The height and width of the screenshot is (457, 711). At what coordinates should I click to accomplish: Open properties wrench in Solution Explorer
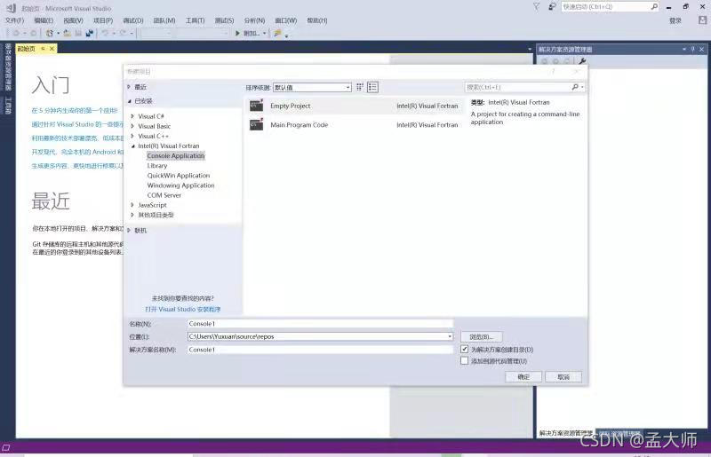(582, 61)
